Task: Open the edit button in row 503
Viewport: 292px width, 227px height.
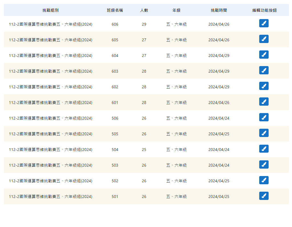Action: click(x=264, y=164)
